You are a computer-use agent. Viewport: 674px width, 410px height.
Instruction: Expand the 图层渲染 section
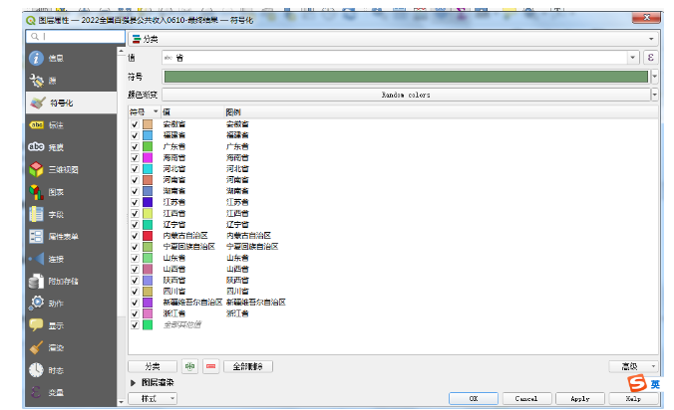133,382
